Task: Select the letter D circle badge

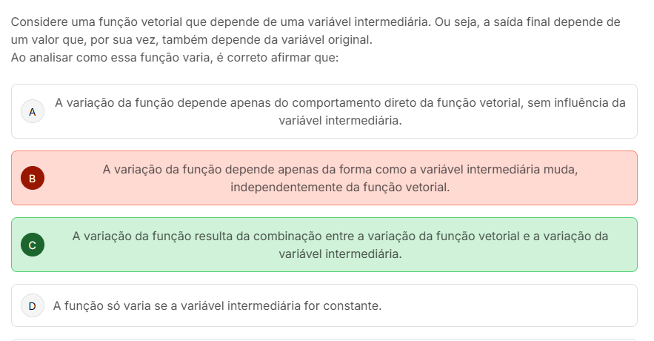Action: (x=33, y=306)
